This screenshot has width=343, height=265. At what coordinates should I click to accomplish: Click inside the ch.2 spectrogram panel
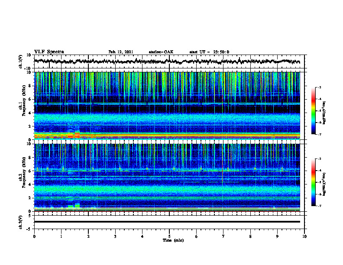click(x=167, y=178)
